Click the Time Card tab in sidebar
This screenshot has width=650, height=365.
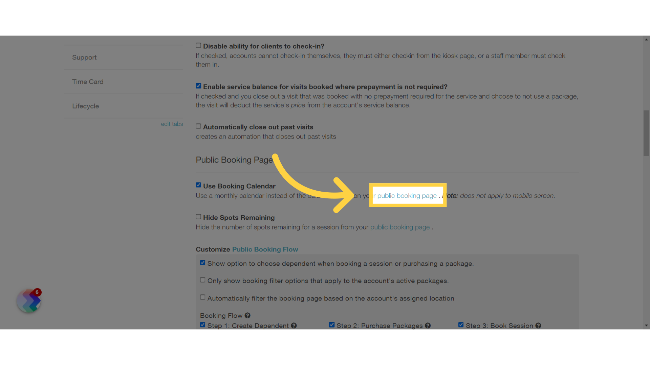(x=87, y=81)
